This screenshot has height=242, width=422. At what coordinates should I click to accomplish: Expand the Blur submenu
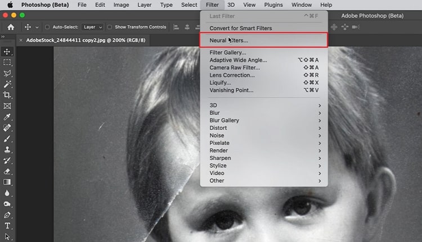[x=264, y=113]
